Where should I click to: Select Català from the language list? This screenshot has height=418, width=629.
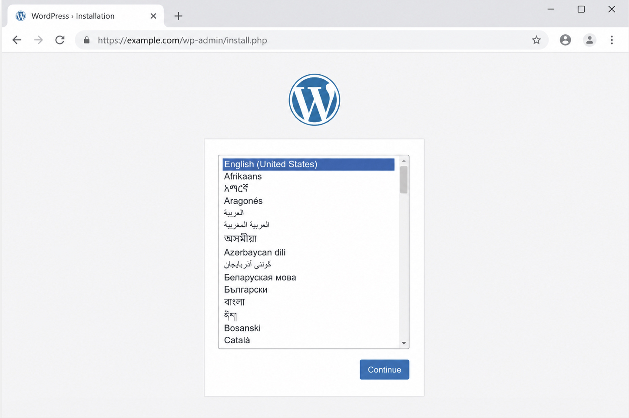click(x=308, y=340)
